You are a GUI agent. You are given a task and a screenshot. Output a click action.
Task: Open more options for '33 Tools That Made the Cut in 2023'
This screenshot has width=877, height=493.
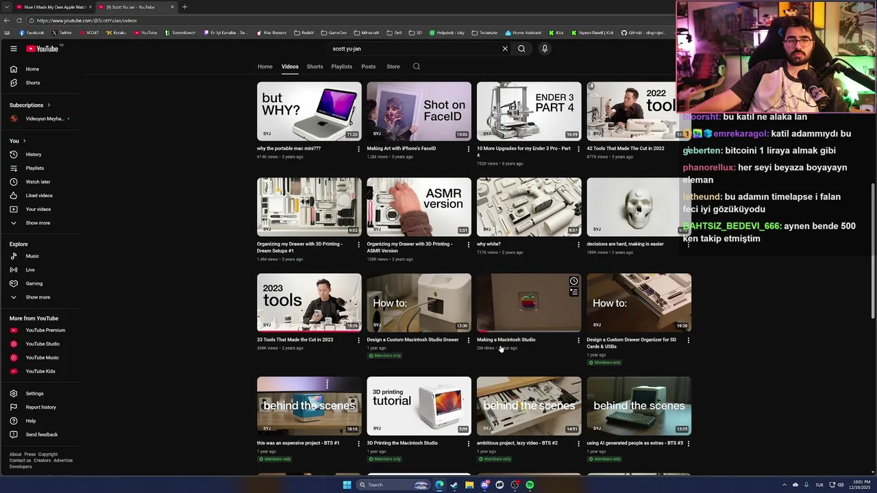[358, 340]
